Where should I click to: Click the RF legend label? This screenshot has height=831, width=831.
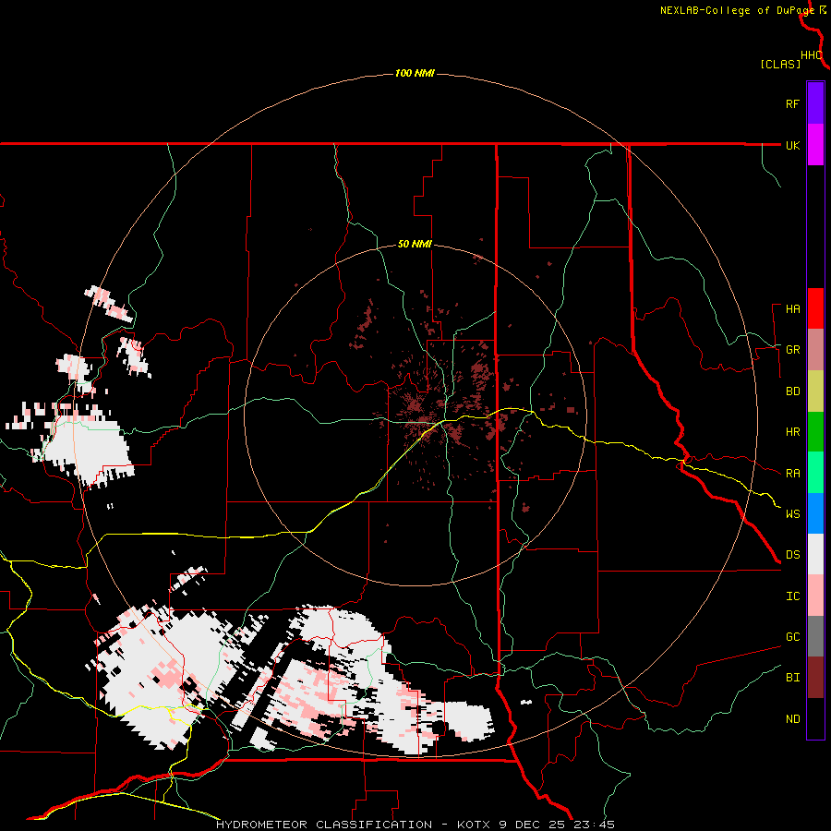[x=792, y=103]
